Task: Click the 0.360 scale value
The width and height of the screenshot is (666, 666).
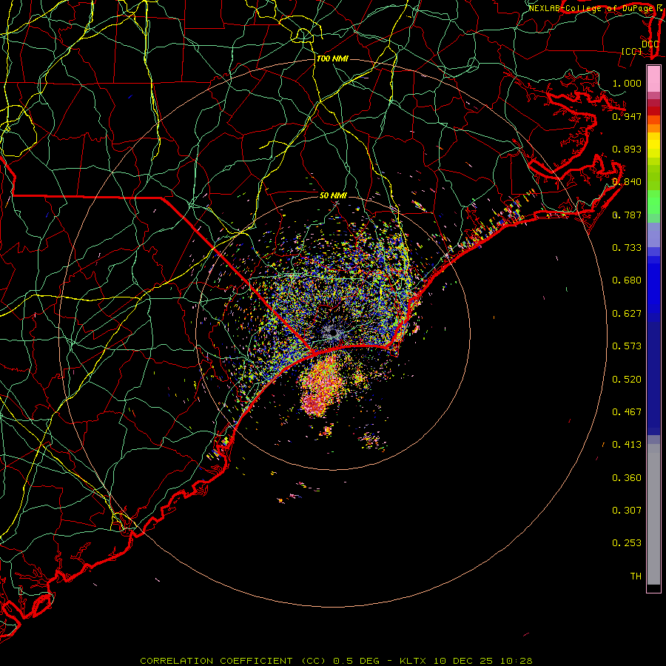Action: 627,478
